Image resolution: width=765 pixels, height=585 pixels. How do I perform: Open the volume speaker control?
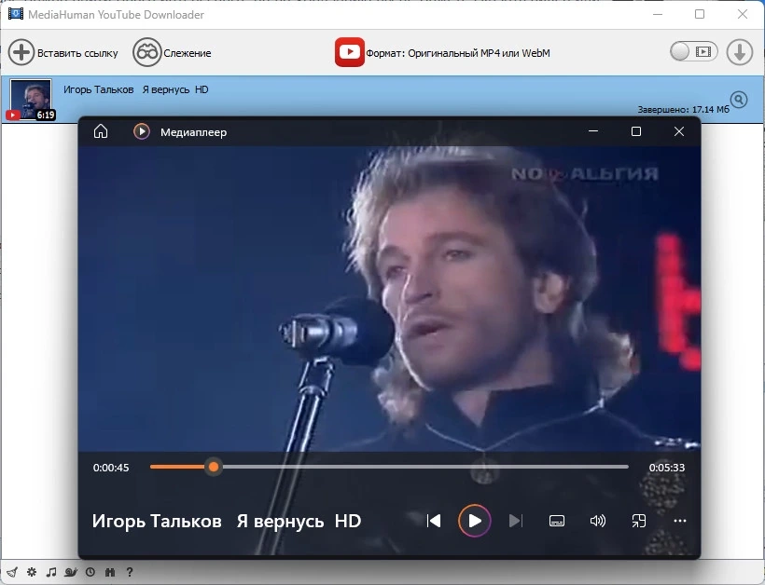click(598, 521)
